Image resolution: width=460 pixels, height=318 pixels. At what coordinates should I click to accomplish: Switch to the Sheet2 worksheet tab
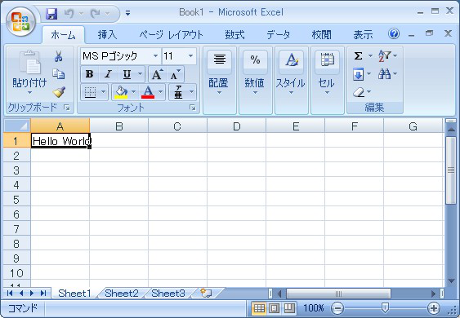[x=122, y=293]
